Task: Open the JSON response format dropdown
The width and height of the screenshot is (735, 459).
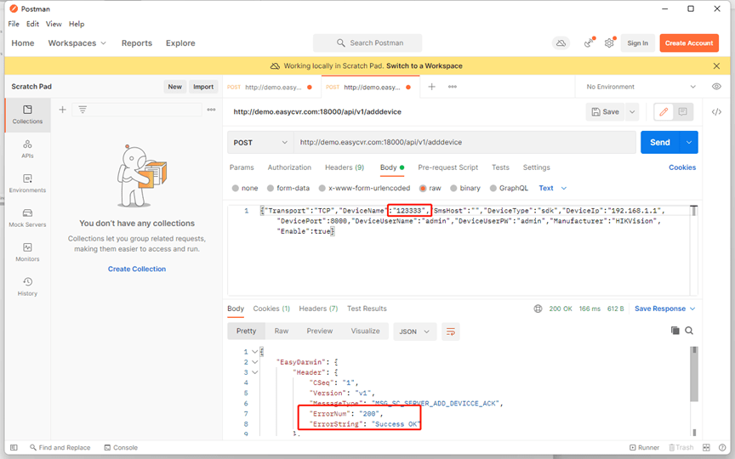Action: (414, 331)
